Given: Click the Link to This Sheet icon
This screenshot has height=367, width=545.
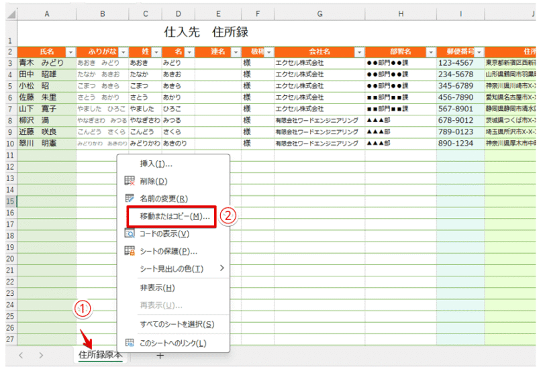Looking at the screenshot, I should pyautogui.click(x=130, y=343).
